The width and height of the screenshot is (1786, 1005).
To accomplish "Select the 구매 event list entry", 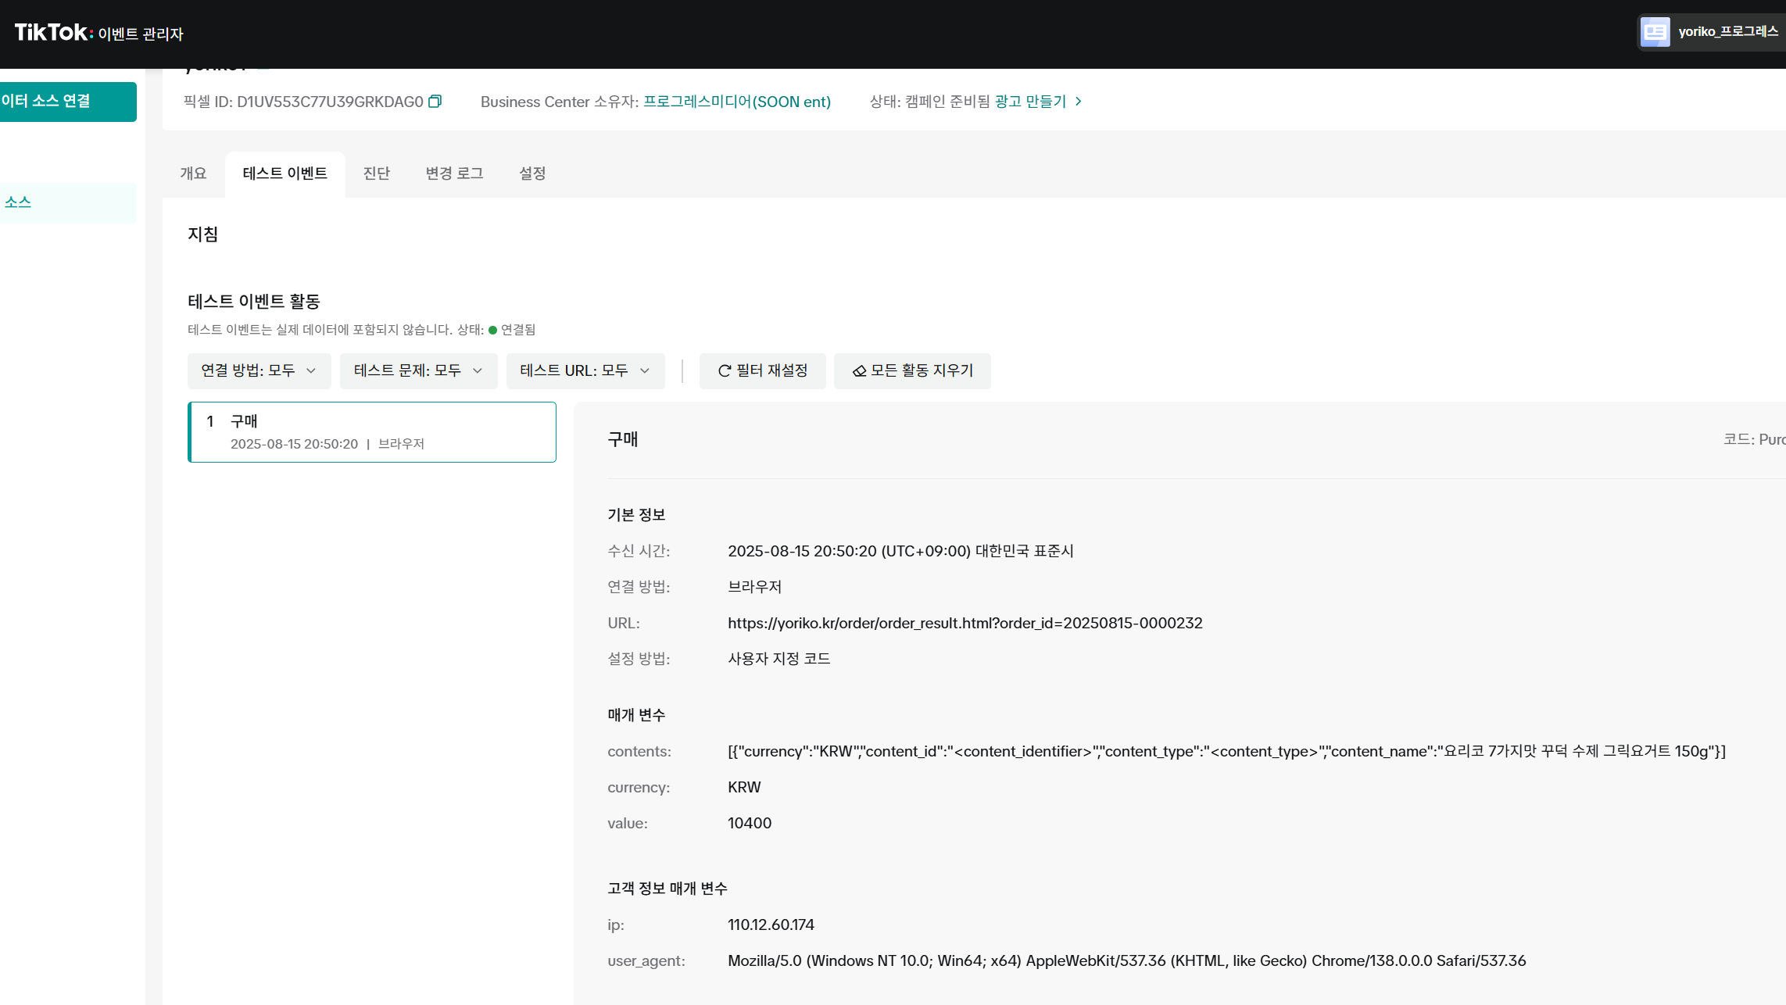I will [372, 432].
